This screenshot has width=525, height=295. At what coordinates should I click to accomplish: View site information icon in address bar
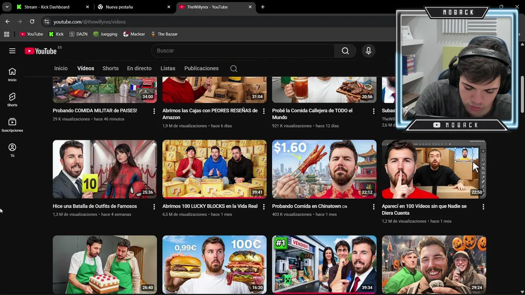pos(46,22)
